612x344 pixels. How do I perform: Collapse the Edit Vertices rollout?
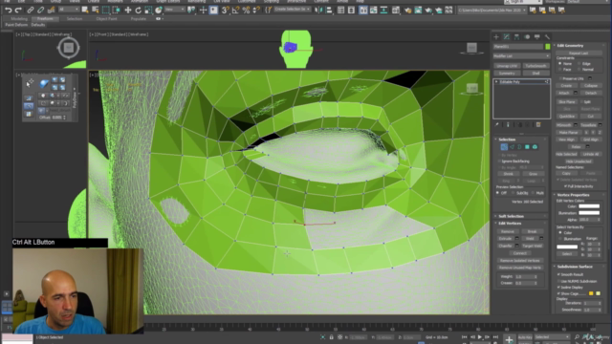click(x=510, y=223)
